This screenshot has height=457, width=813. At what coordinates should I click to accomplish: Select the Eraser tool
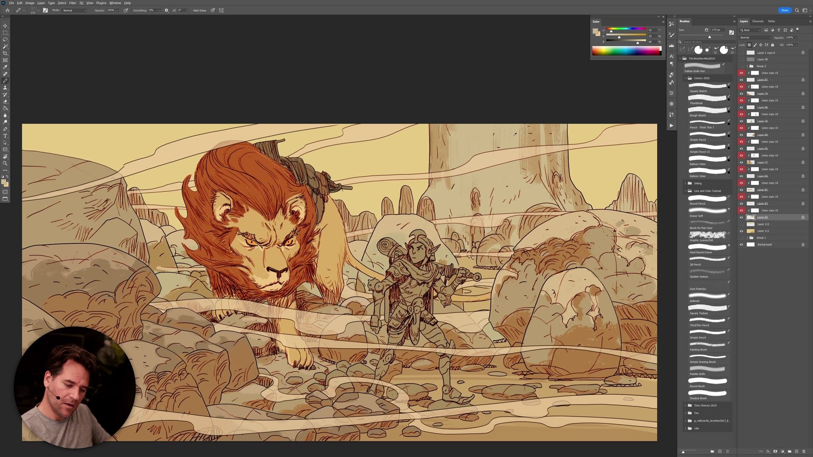(x=5, y=101)
